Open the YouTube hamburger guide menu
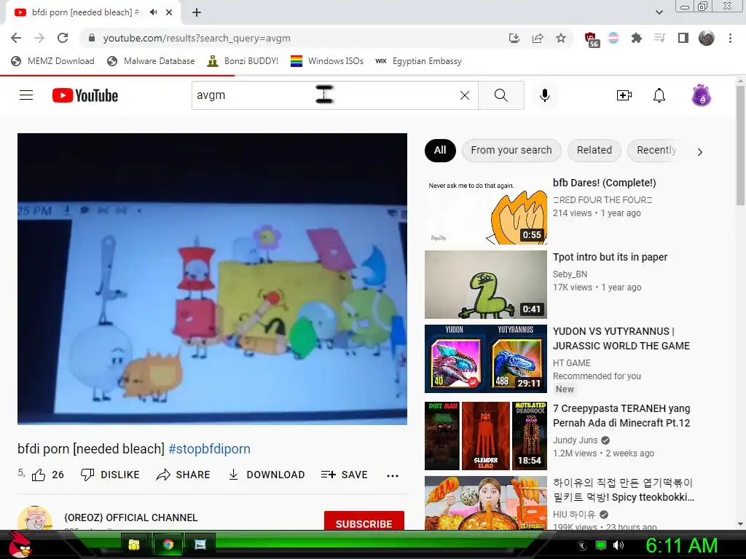This screenshot has width=746, height=559. [26, 95]
